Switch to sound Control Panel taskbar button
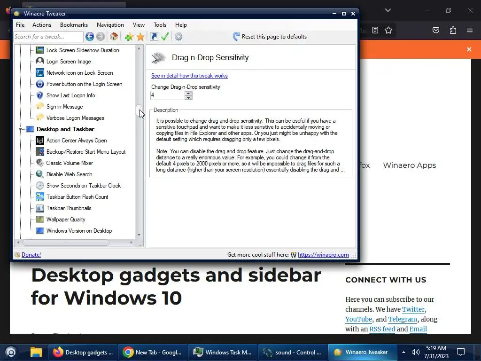The image size is (481, 361). tap(293, 352)
